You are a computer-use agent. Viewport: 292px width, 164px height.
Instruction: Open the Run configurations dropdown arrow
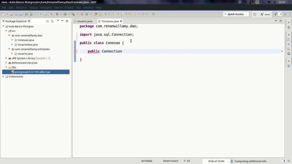pyautogui.click(x=69, y=14)
